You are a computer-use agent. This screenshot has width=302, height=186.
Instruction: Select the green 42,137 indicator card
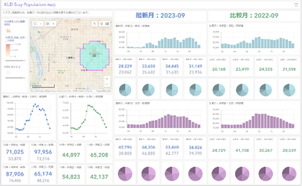click(99, 174)
